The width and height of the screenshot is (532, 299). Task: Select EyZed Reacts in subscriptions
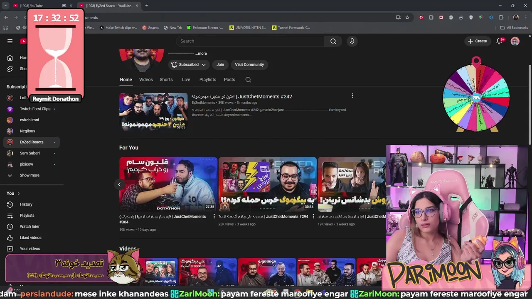(32, 142)
